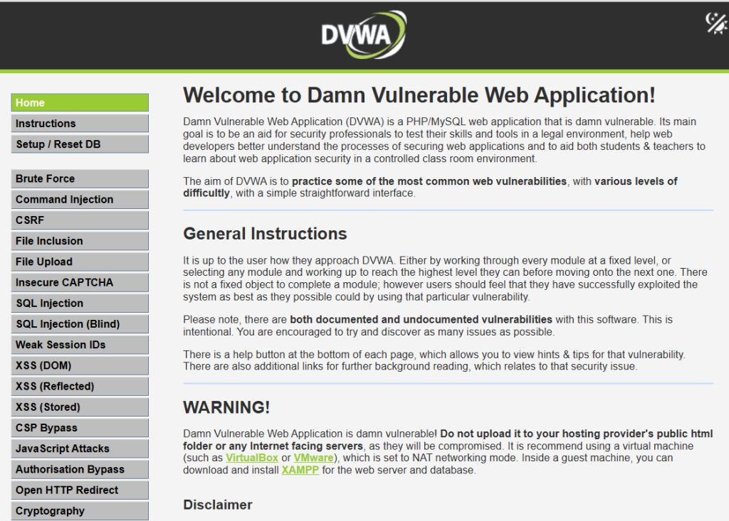Image resolution: width=729 pixels, height=521 pixels.
Task: Select the Brute Force module
Action: tap(80, 179)
